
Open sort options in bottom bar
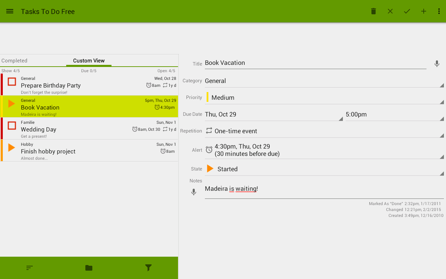pos(30,268)
